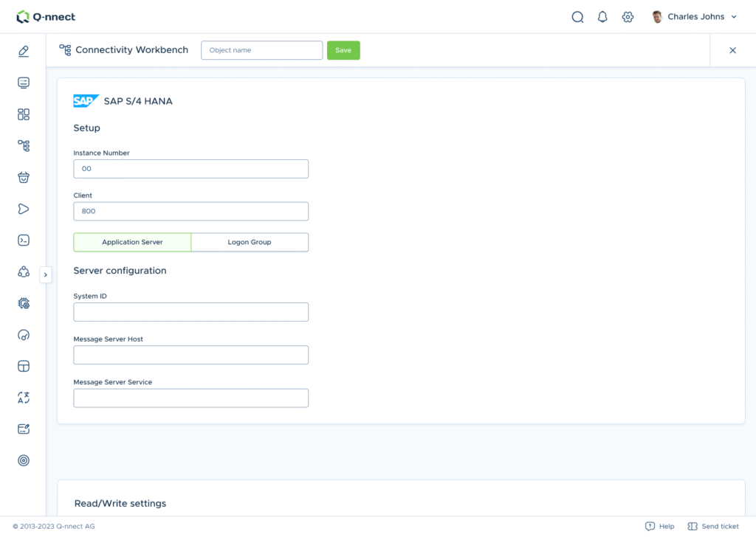Image resolution: width=756 pixels, height=537 pixels.
Task: Click the Connectivity Workbench header icon
Action: pos(65,50)
